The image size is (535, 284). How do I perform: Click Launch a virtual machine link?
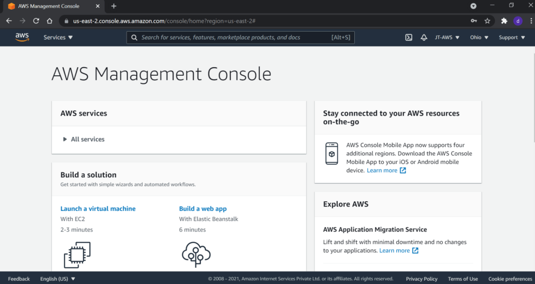point(98,208)
